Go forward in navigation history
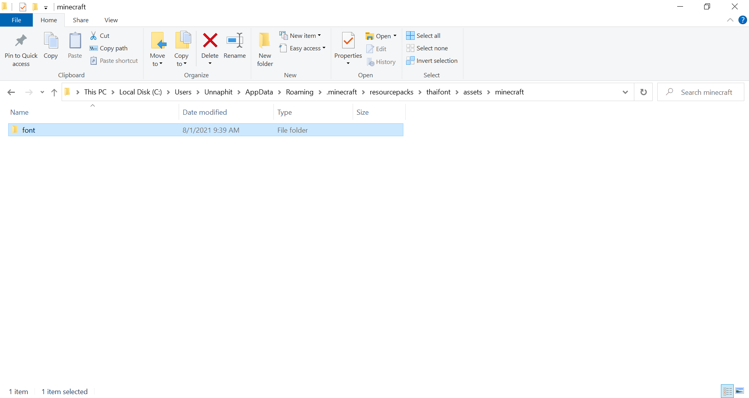 (29, 92)
